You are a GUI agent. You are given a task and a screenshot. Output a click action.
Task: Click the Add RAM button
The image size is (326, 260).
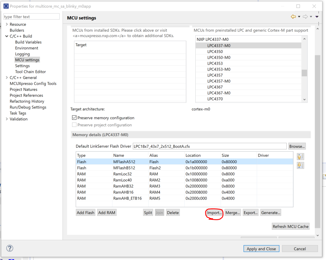coord(107,212)
